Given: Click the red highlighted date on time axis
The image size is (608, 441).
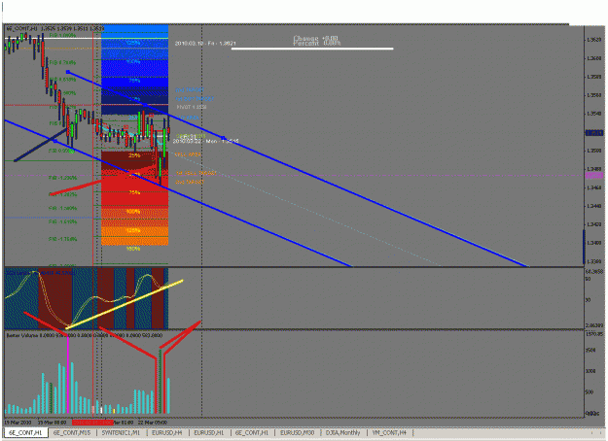Looking at the screenshot, I should click(92, 422).
